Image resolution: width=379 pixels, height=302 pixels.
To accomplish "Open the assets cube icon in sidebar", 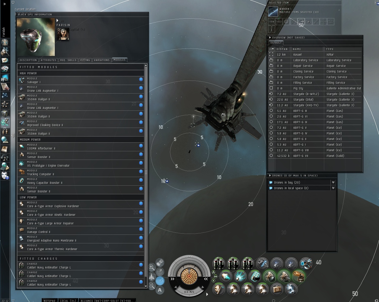I will (x=5, y=113).
